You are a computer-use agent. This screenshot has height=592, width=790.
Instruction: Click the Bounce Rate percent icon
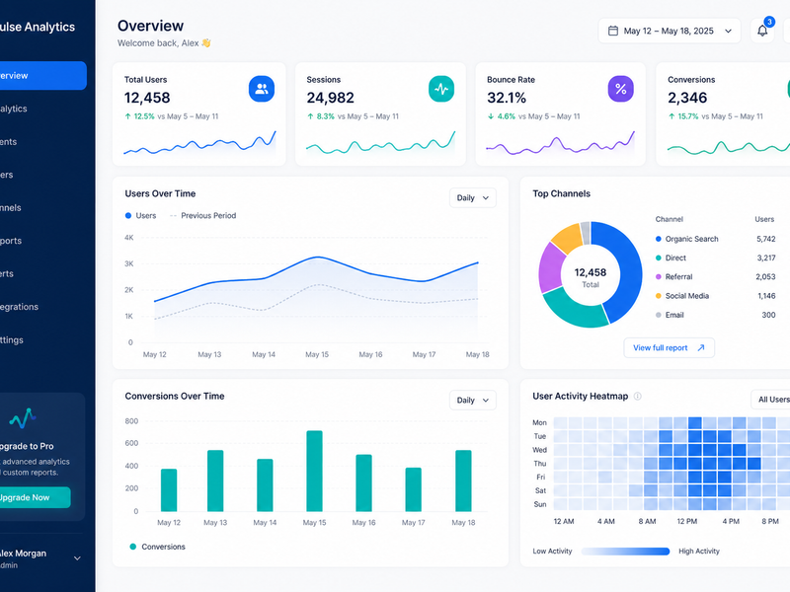621,89
